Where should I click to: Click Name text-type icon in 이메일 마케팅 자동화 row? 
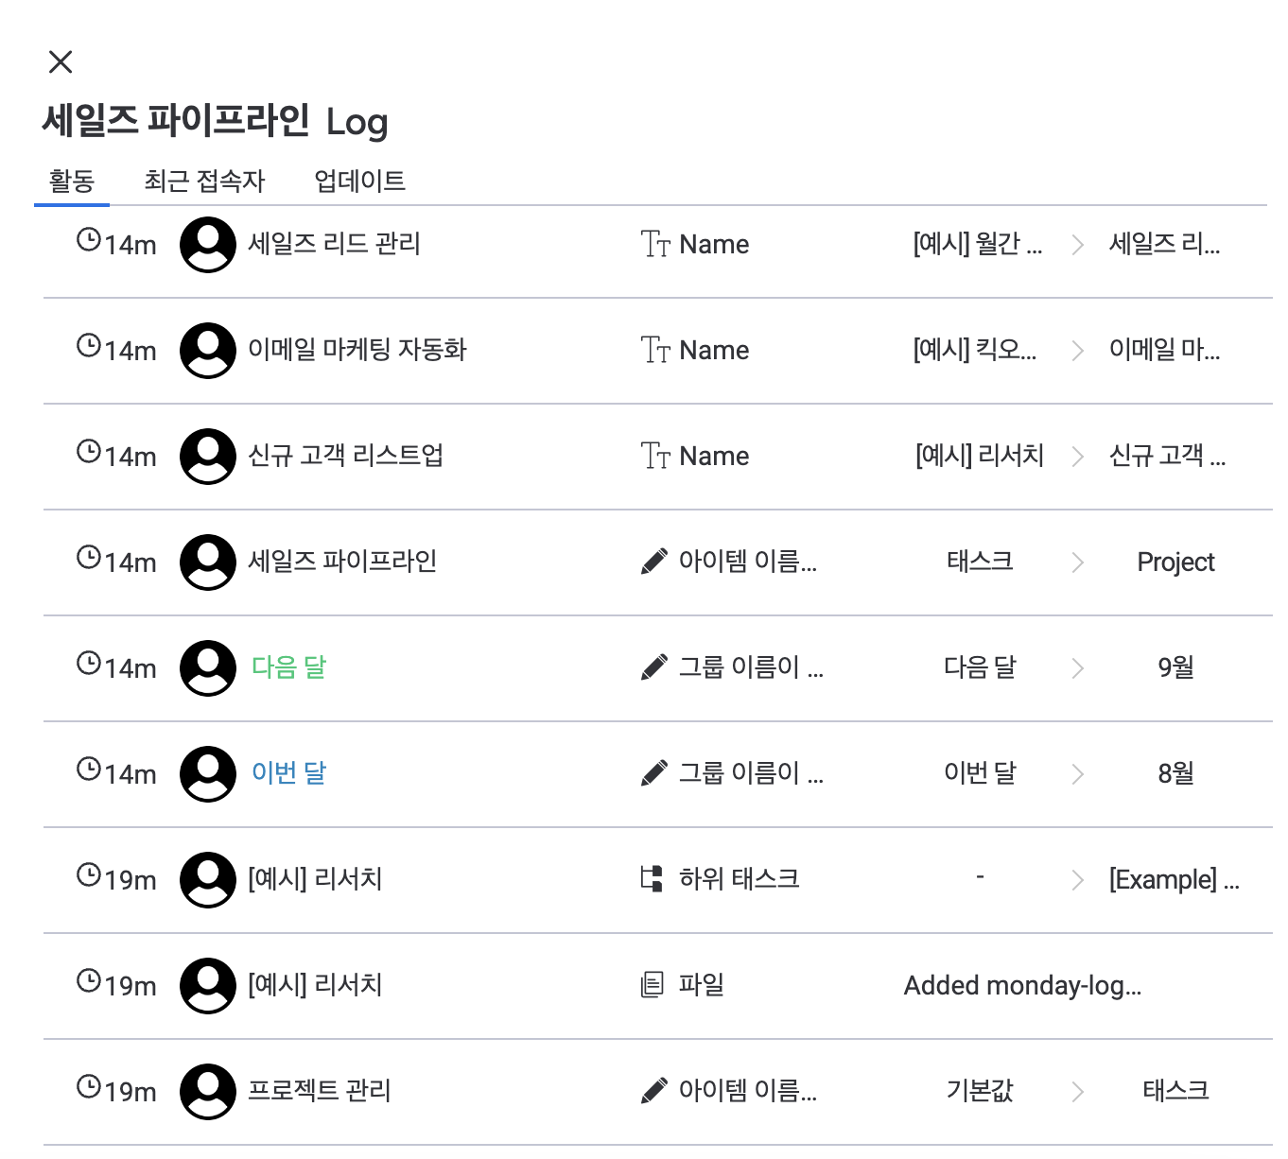(655, 351)
